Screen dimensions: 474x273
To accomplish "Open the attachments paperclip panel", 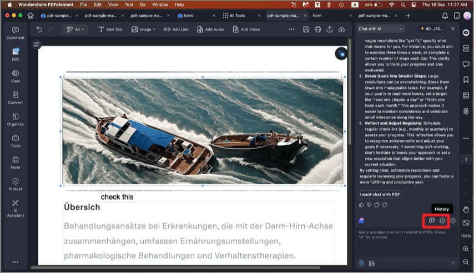I will [466, 111].
